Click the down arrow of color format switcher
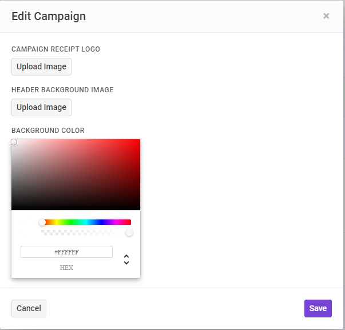Viewport: 345px width, 330px height. click(x=126, y=262)
